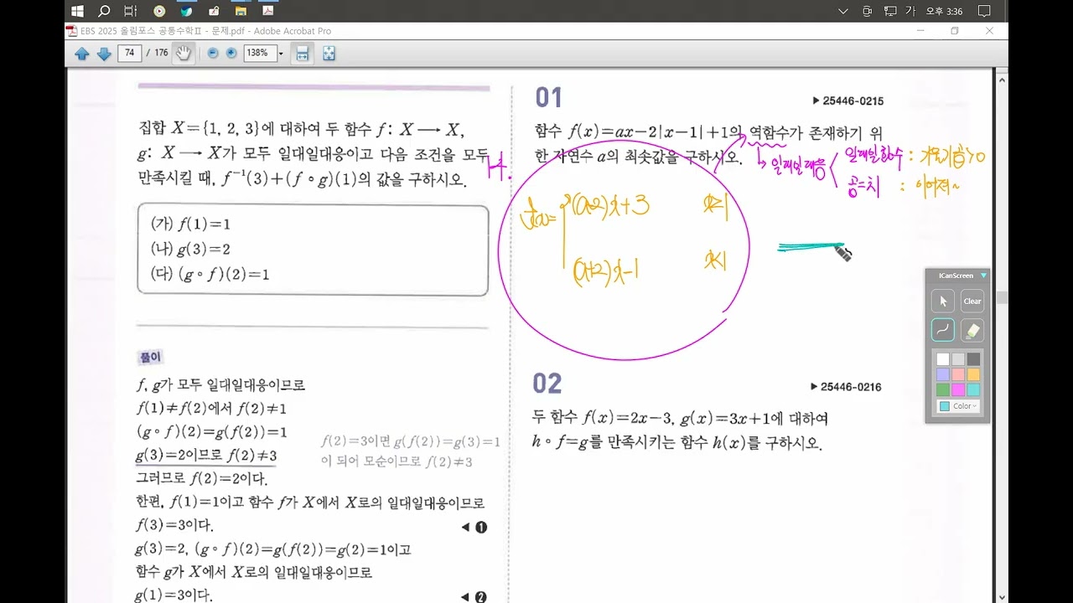The width and height of the screenshot is (1073, 603).
Task: Open the teal bird app taskbar icon
Action: pyautogui.click(x=186, y=11)
